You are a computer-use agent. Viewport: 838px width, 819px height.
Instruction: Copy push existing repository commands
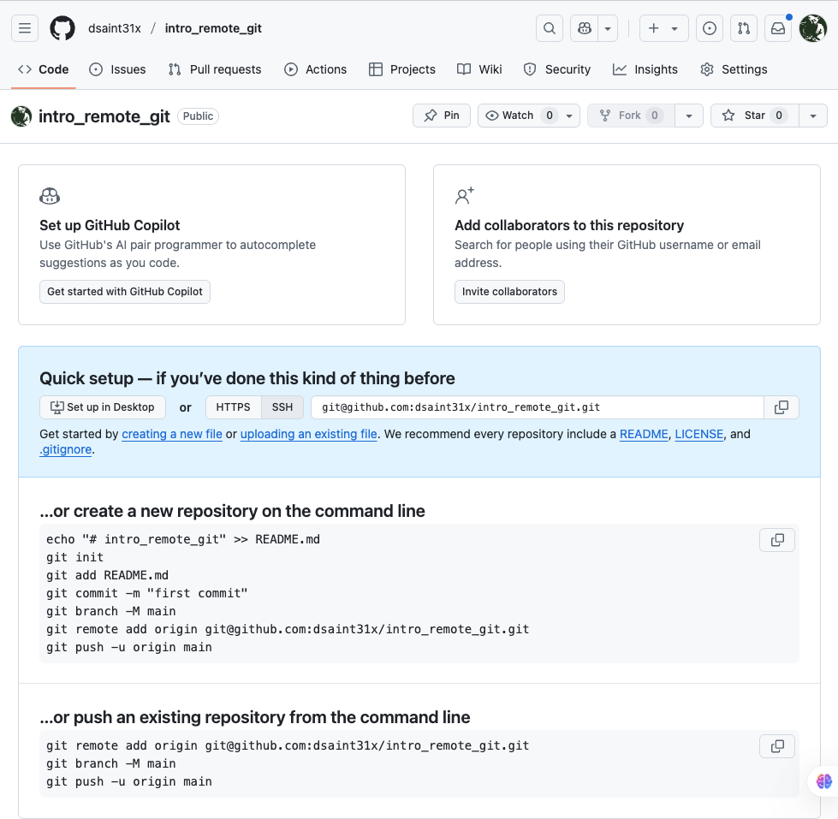click(x=777, y=746)
